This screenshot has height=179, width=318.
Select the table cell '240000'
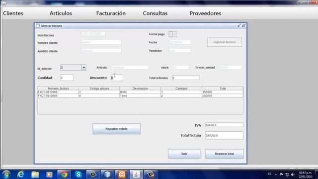click(x=223, y=95)
